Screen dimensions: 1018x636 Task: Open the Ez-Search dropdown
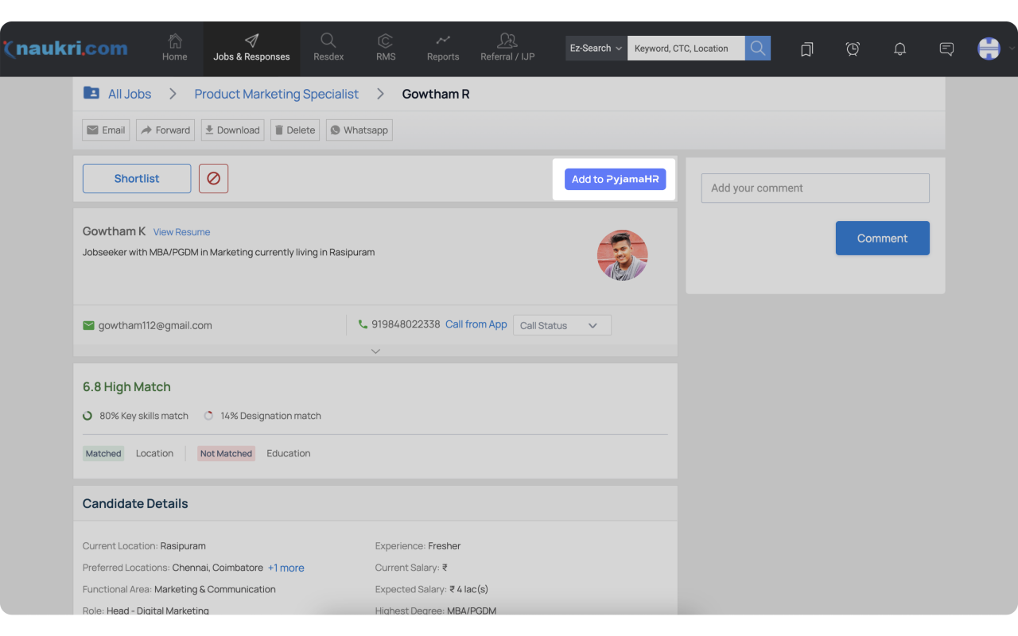click(x=594, y=48)
